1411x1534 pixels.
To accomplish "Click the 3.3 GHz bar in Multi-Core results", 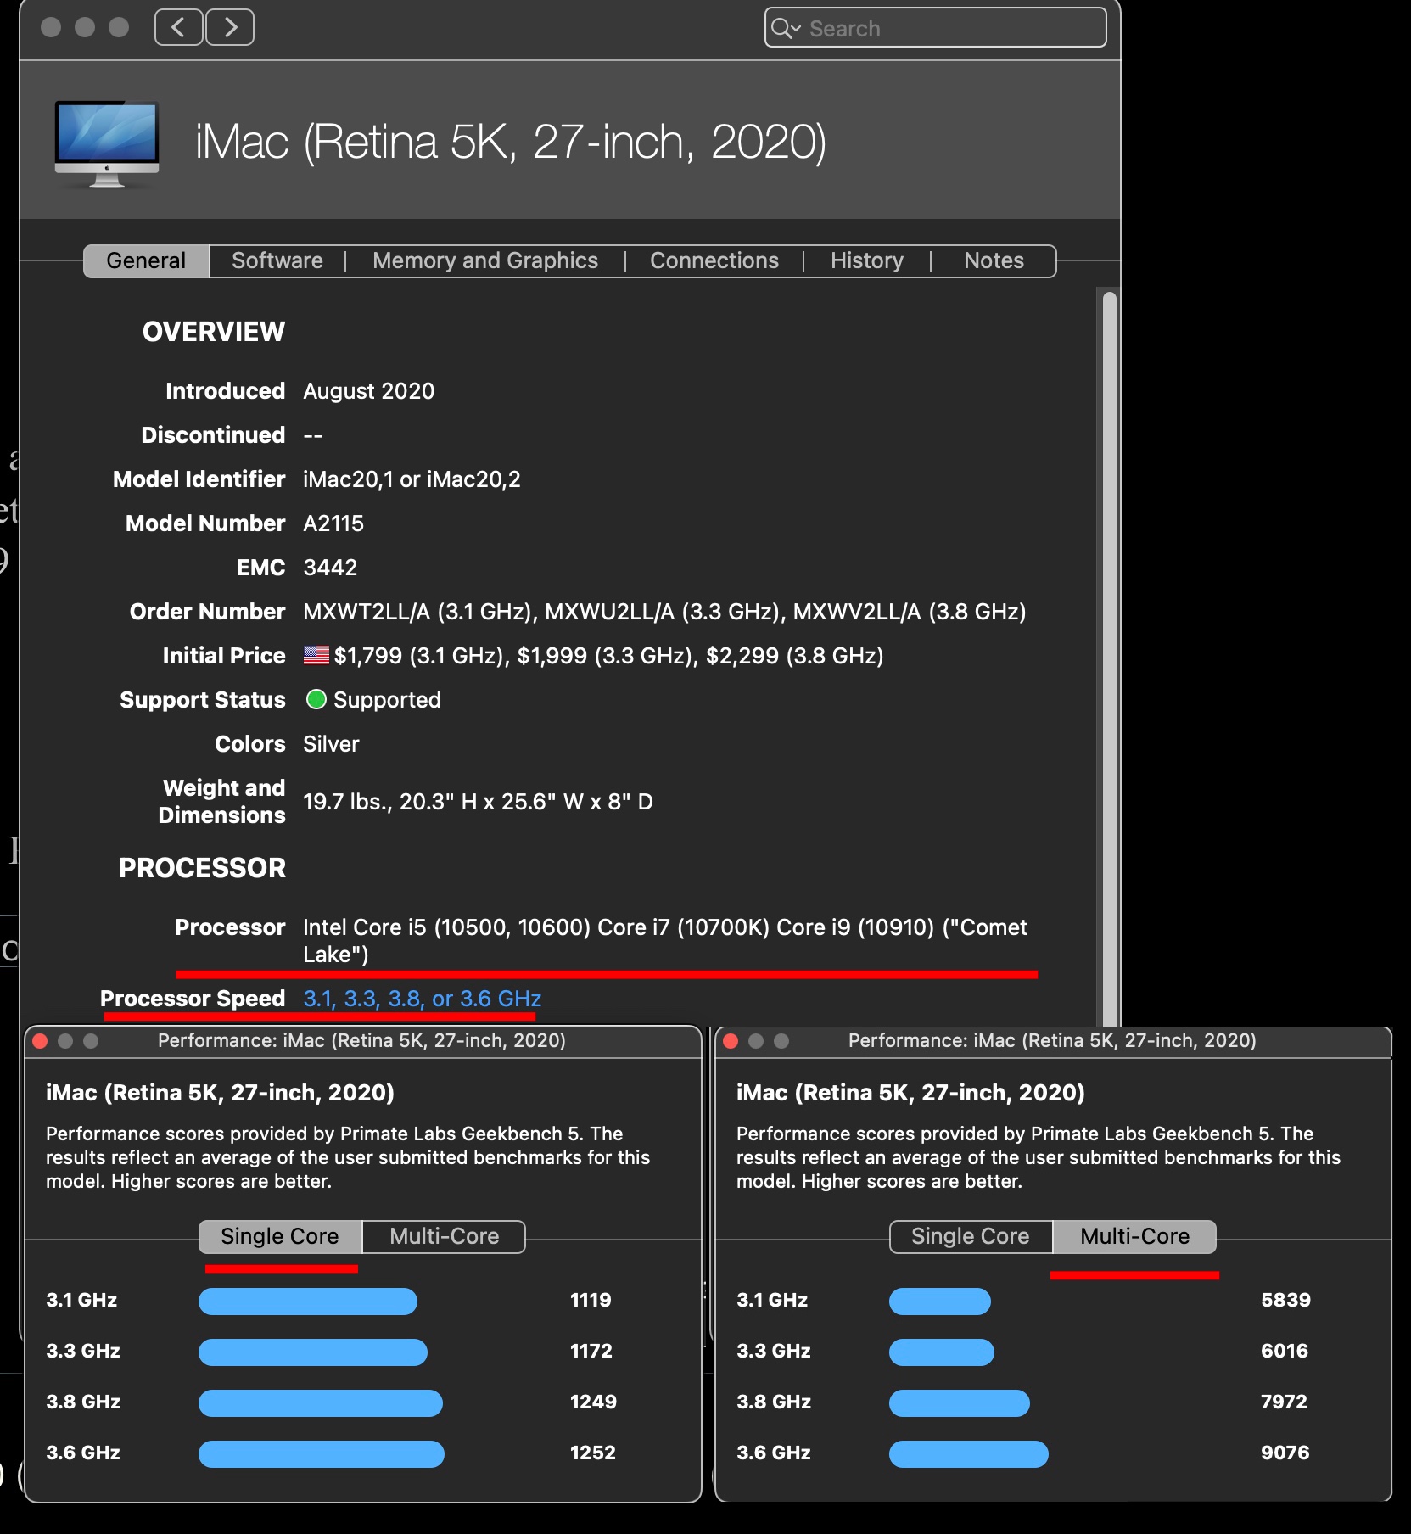I will (x=942, y=1352).
